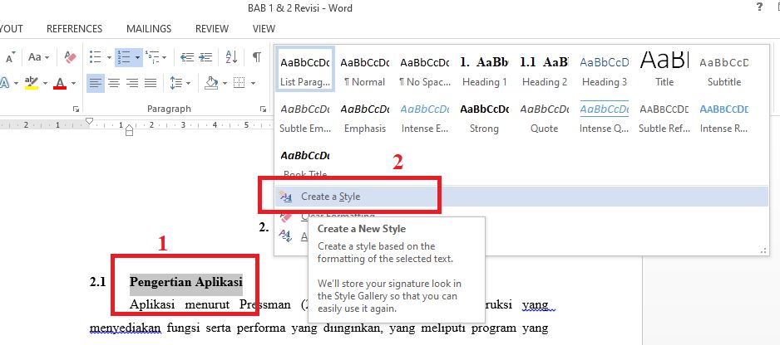The height and width of the screenshot is (345, 780).
Task: Open the Paragraph dialog launcher arrow
Action: pos(263,108)
